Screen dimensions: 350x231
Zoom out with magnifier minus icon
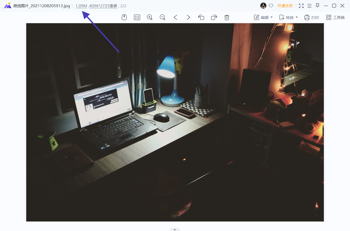pyautogui.click(x=163, y=17)
